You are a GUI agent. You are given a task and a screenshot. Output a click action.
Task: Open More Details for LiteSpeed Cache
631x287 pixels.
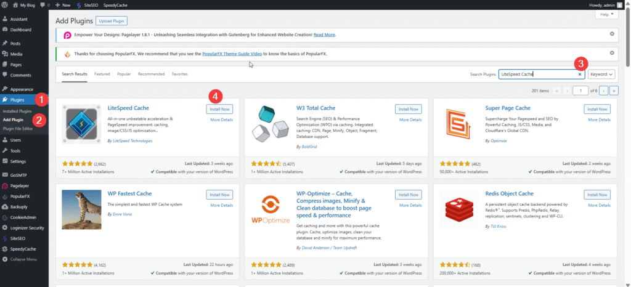click(x=221, y=119)
